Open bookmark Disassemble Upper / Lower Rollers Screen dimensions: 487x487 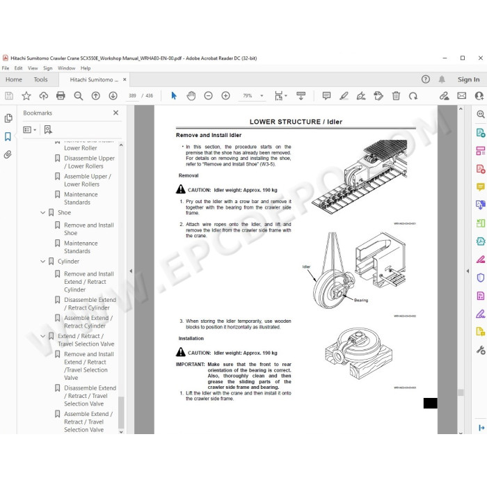point(89,162)
